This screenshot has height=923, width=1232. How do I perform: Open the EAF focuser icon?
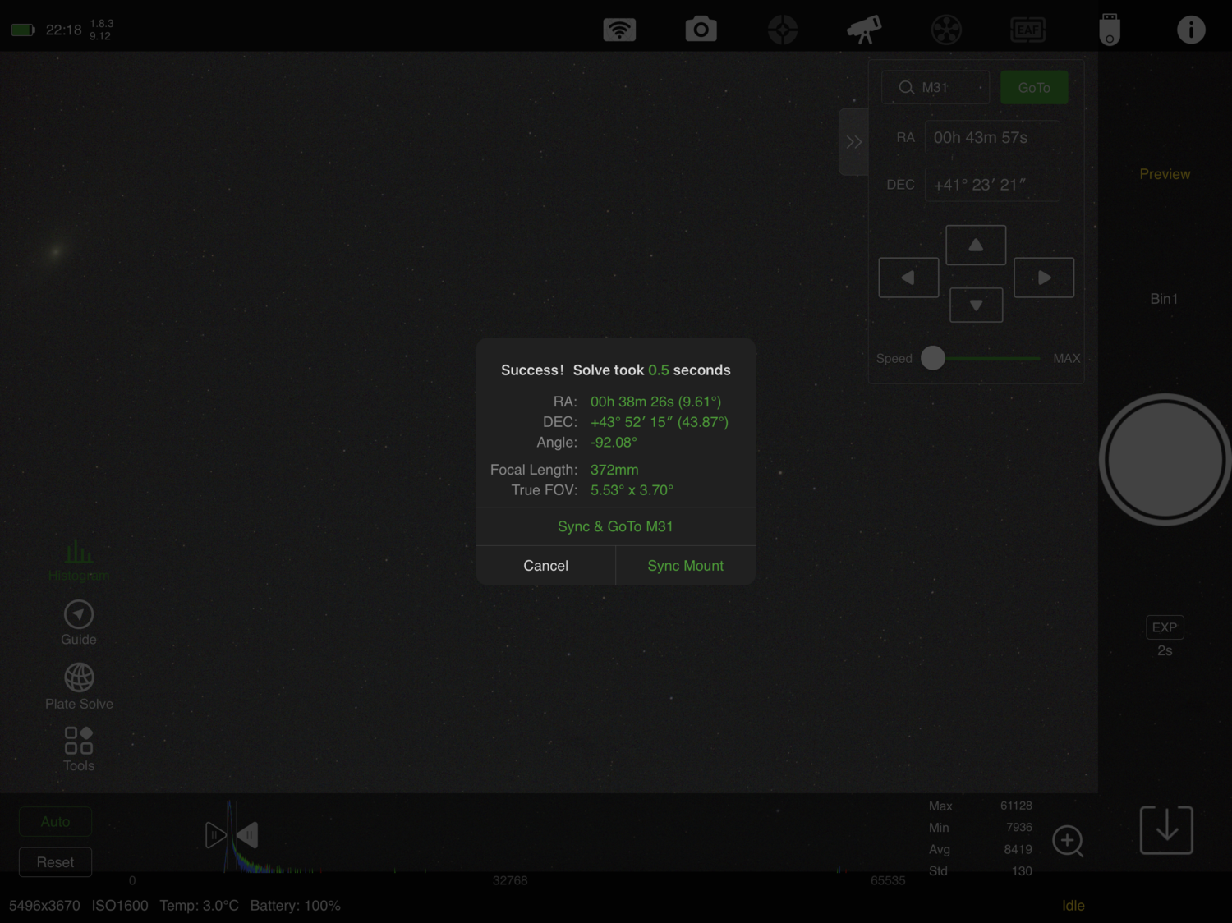coord(1027,30)
